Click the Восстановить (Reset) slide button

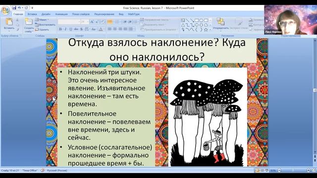[x=45, y=25]
